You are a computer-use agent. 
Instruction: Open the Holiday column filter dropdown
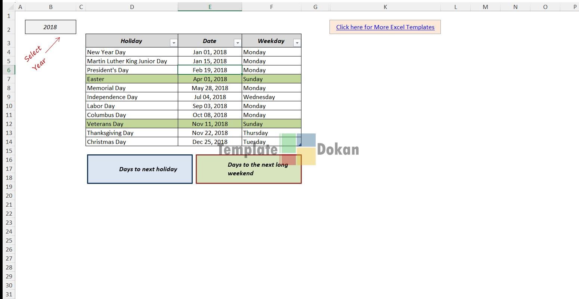point(174,43)
